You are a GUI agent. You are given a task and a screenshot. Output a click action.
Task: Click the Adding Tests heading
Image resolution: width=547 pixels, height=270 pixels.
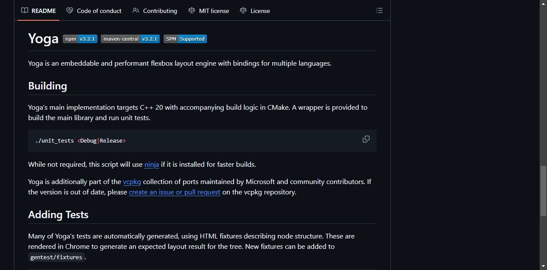[58, 214]
